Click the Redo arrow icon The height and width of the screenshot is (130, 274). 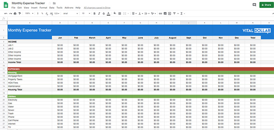pos(11,13)
